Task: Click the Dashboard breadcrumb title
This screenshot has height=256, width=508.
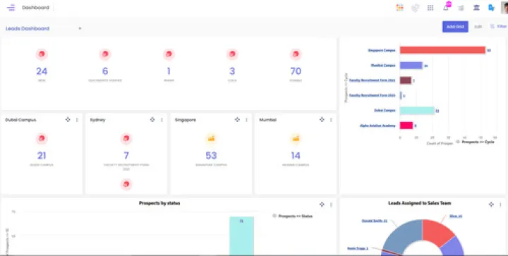Action: tap(36, 8)
